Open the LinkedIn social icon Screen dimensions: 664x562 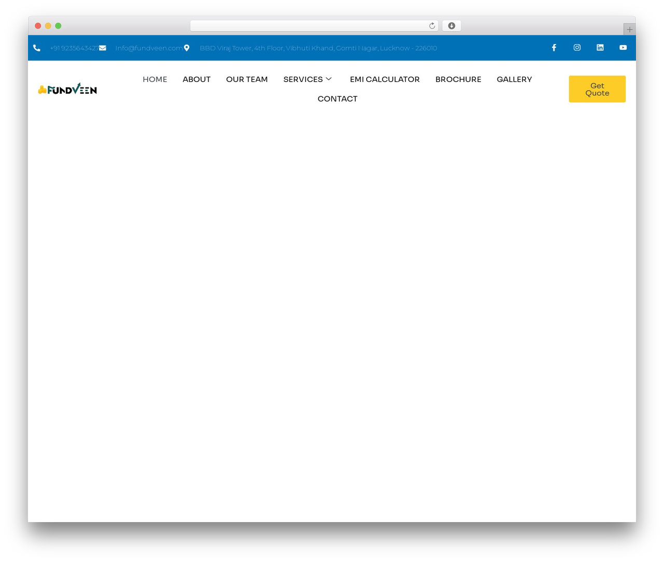[600, 48]
